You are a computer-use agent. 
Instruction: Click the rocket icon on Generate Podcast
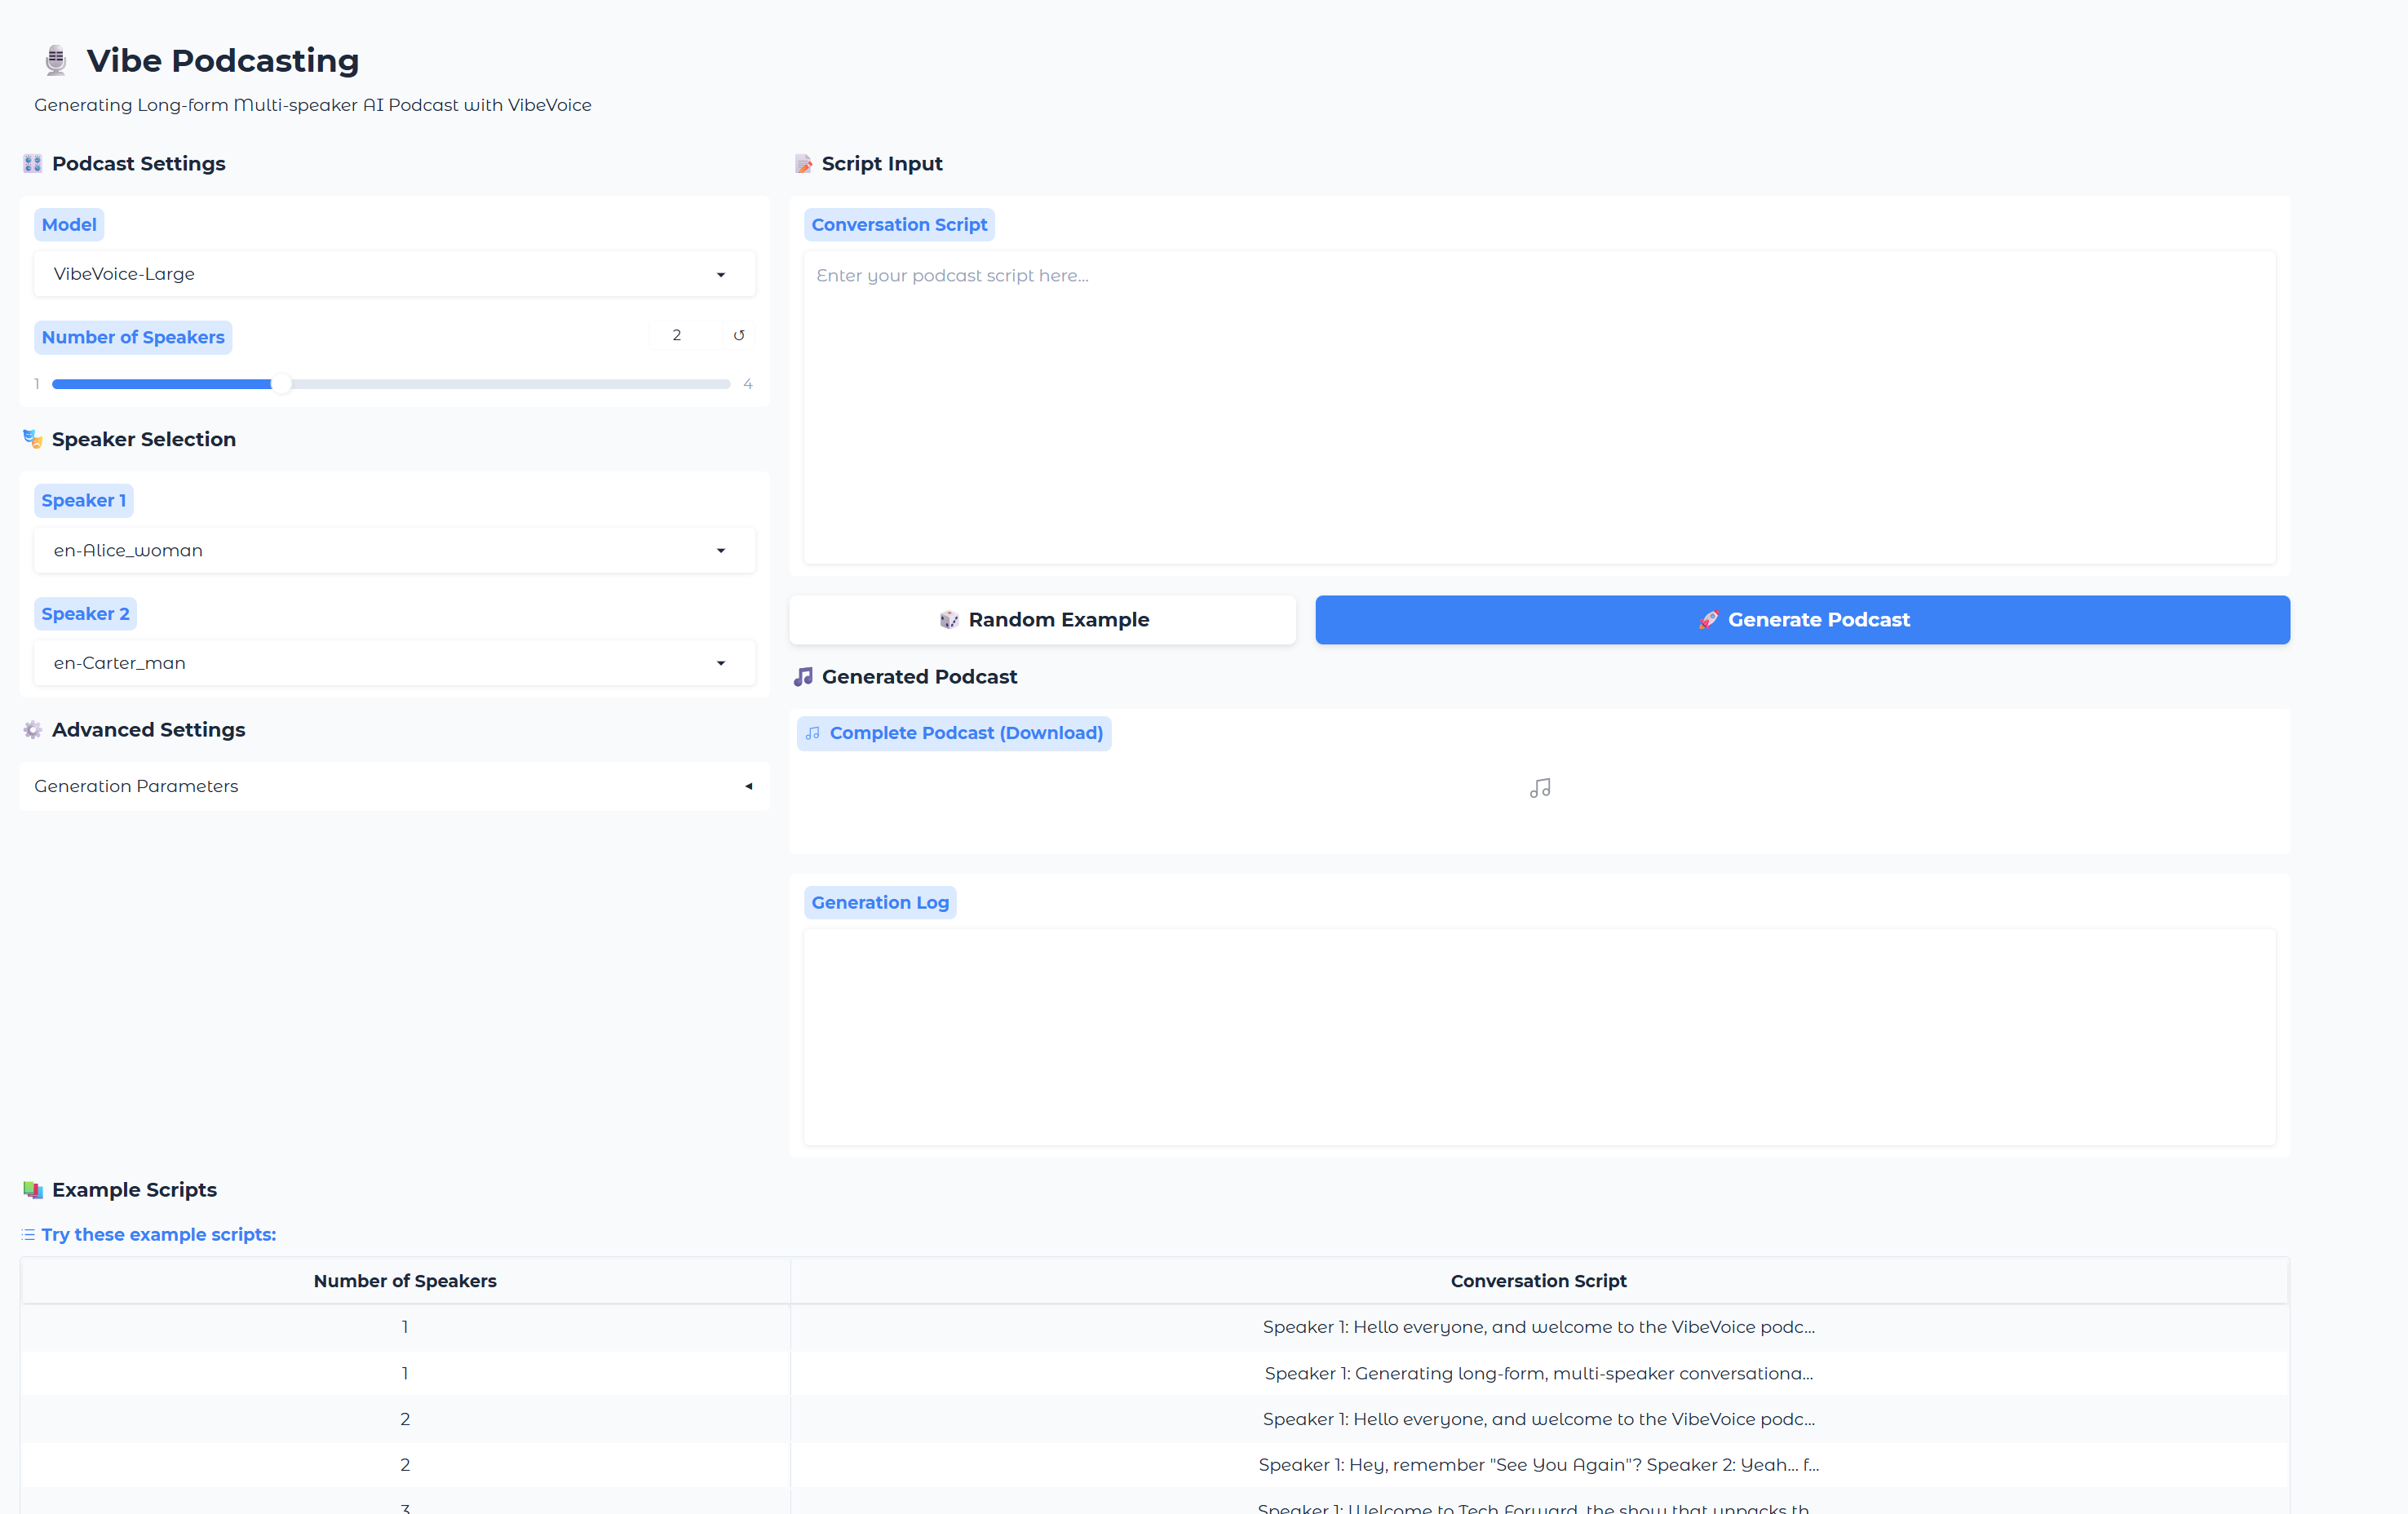pyautogui.click(x=1708, y=620)
